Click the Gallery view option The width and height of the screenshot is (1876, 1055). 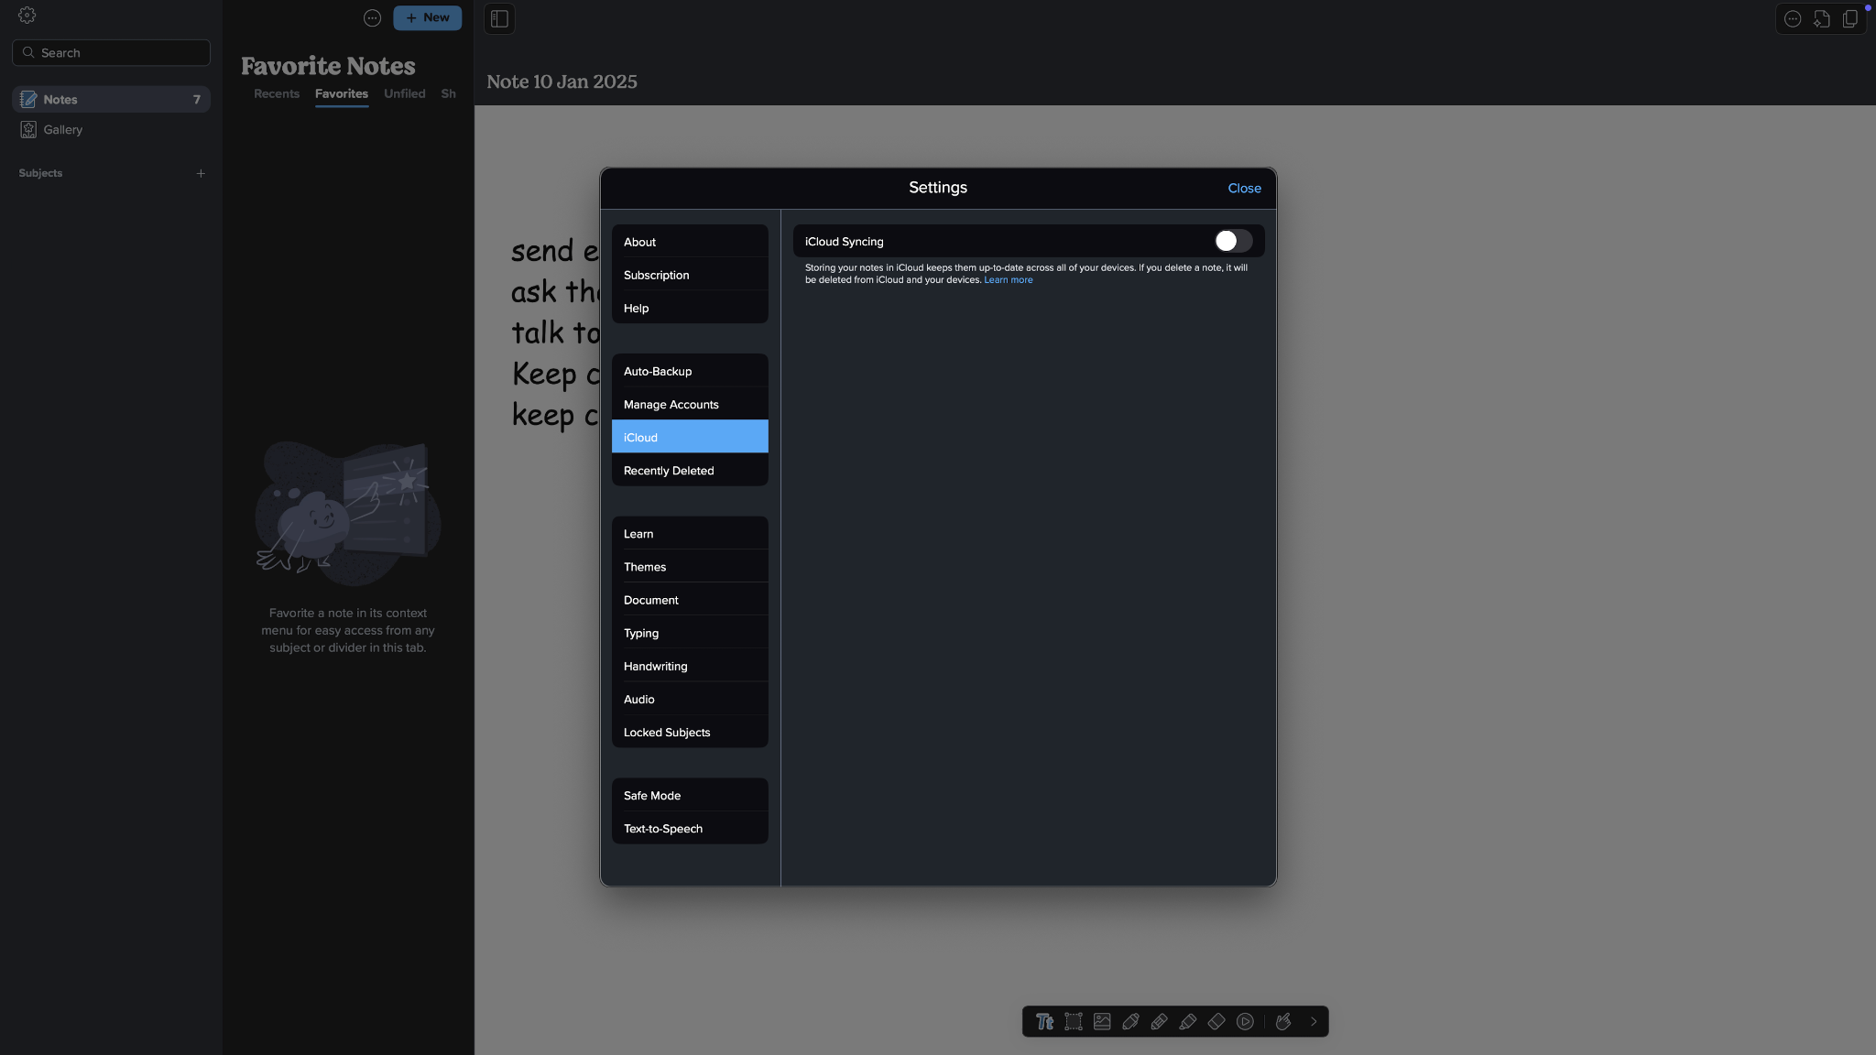[x=60, y=131]
